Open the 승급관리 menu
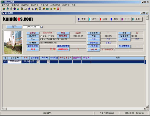The width and height of the screenshot is (150, 116). 25,5
